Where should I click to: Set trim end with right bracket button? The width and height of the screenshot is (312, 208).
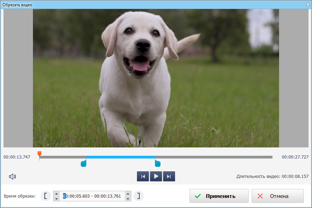click(139, 196)
